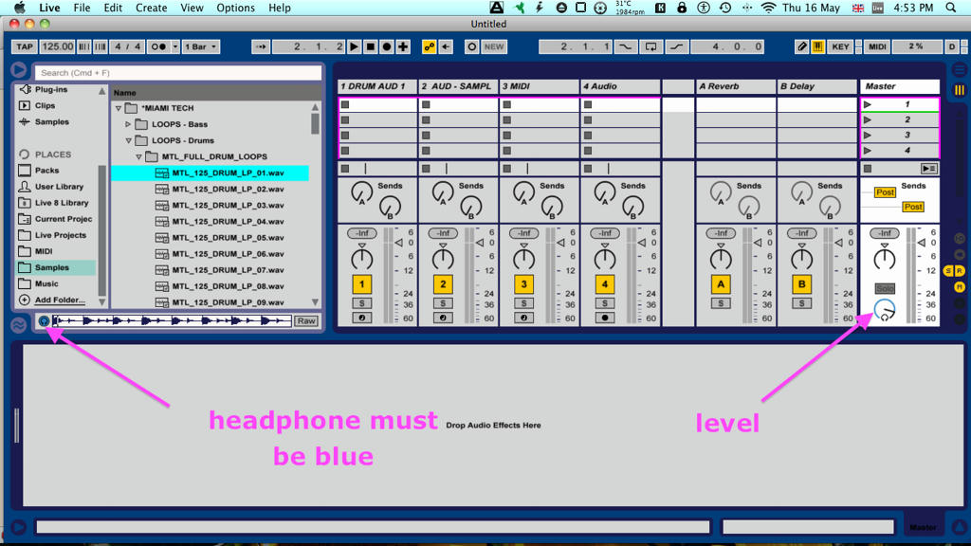Screen dimensions: 971x546
Task: Expand the LOOPS - Bass folder
Action: [128, 124]
